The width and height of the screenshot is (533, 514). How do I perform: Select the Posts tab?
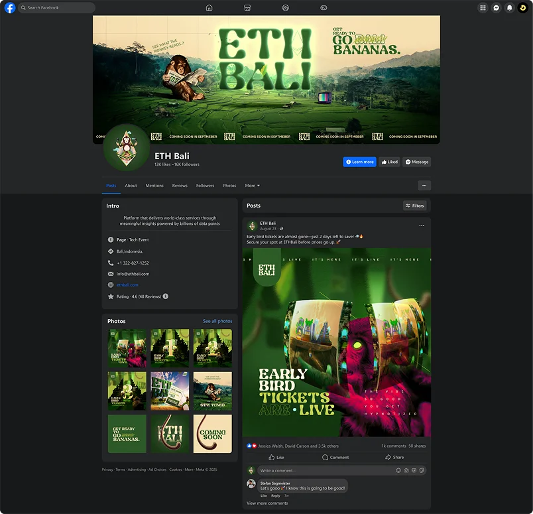[x=111, y=186]
